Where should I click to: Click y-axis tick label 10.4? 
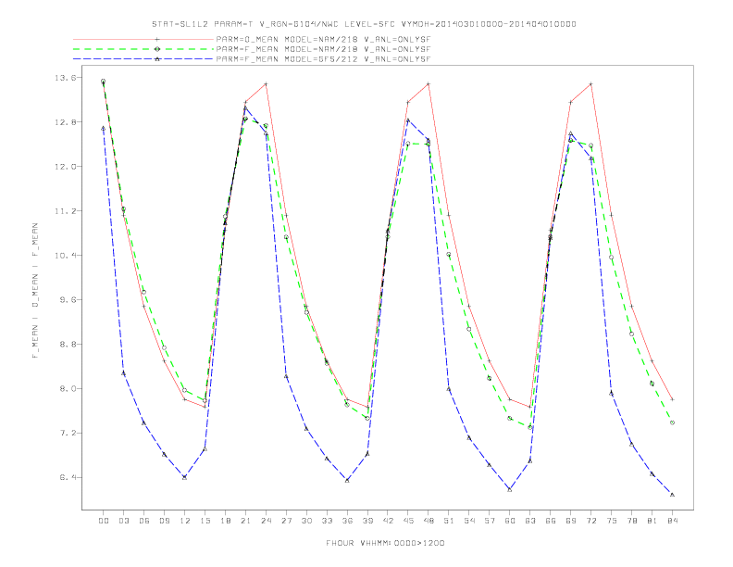[65, 256]
